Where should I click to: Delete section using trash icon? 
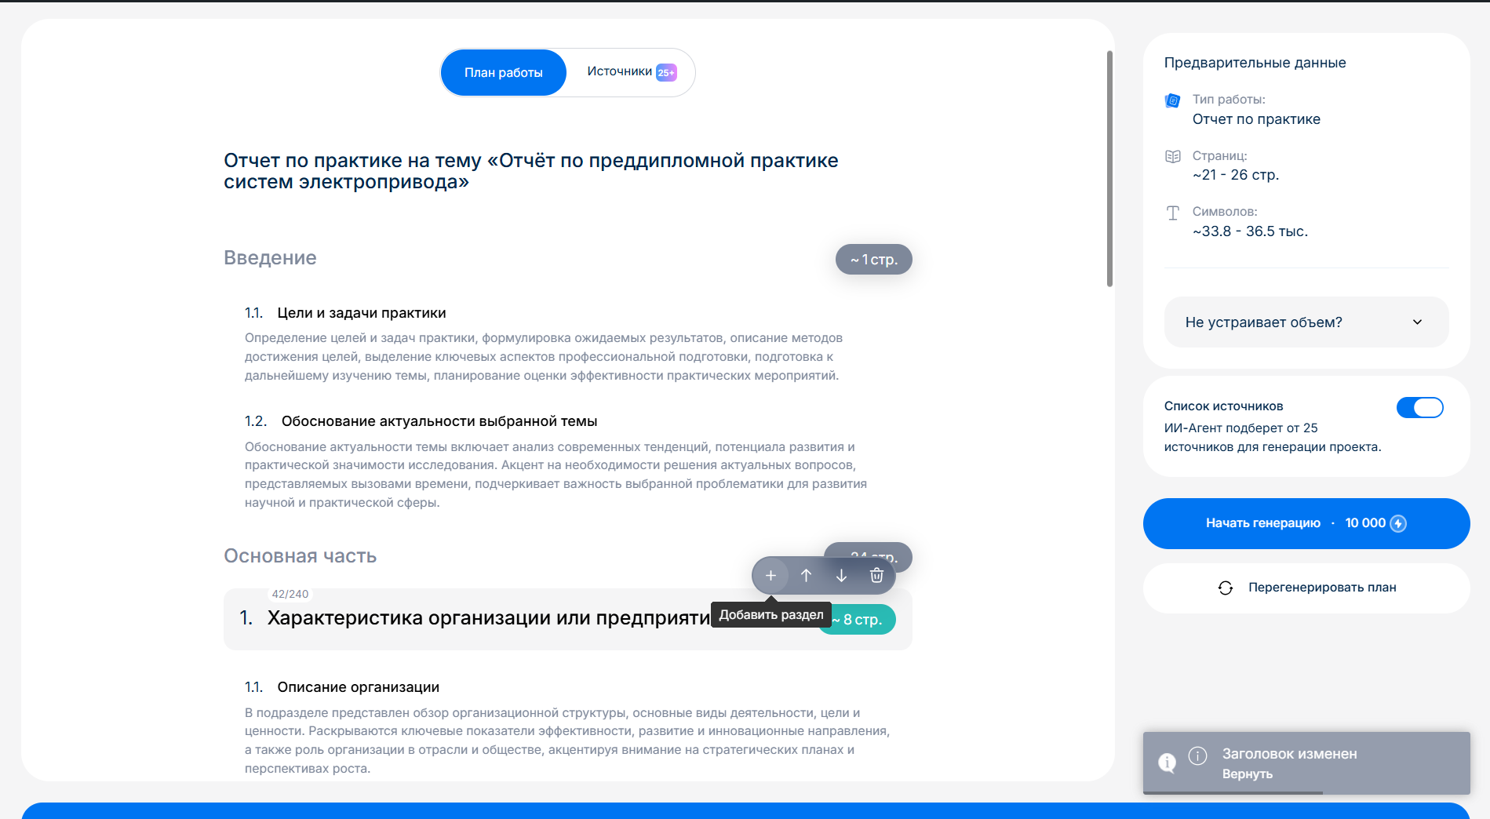[876, 576]
